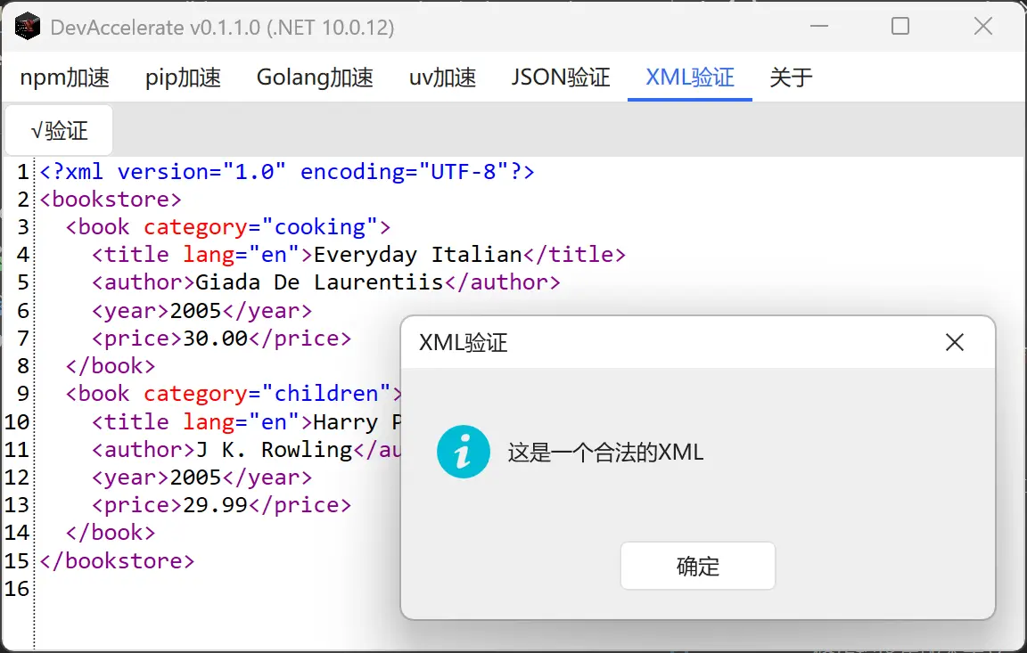The width and height of the screenshot is (1027, 653).
Task: Click the opening <bookstore> tag line
Action: [110, 200]
